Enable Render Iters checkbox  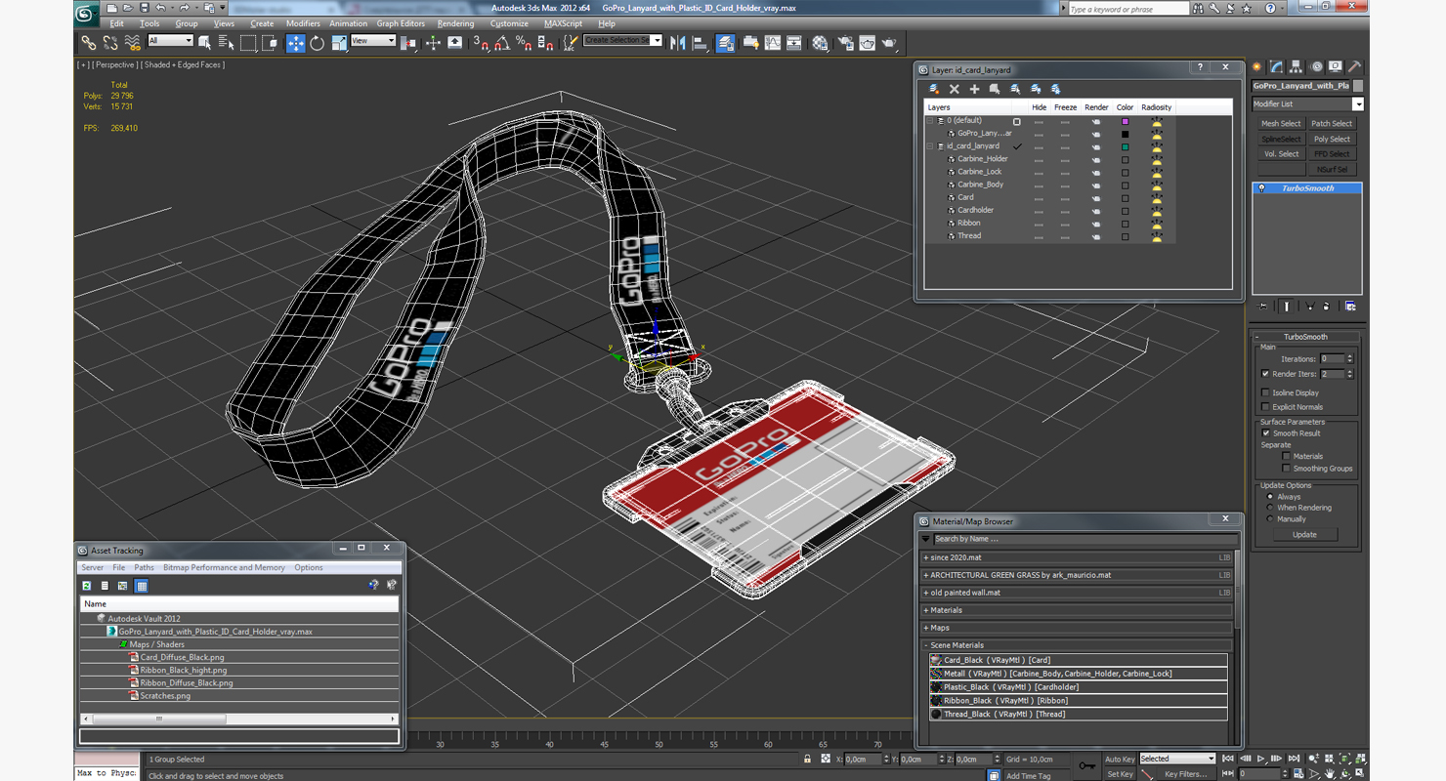click(x=1265, y=374)
